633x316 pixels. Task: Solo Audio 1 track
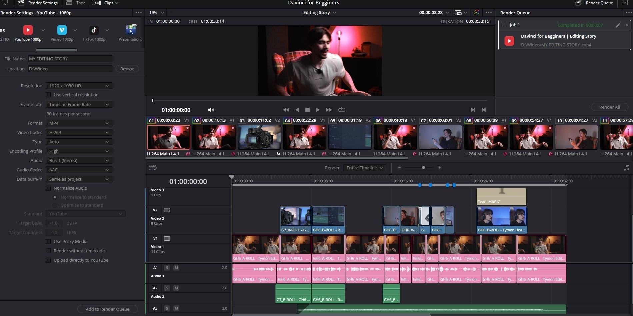pos(167,268)
